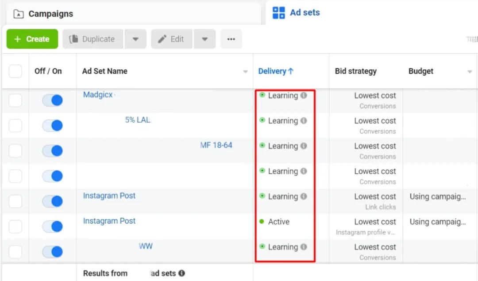This screenshot has width=478, height=281.
Task: Click the Instagram profile v... bid text
Action: pyautogui.click(x=366, y=232)
